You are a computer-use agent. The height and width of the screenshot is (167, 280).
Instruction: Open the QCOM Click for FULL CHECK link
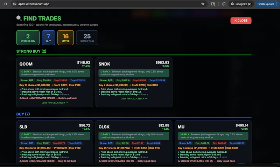coord(55,103)
